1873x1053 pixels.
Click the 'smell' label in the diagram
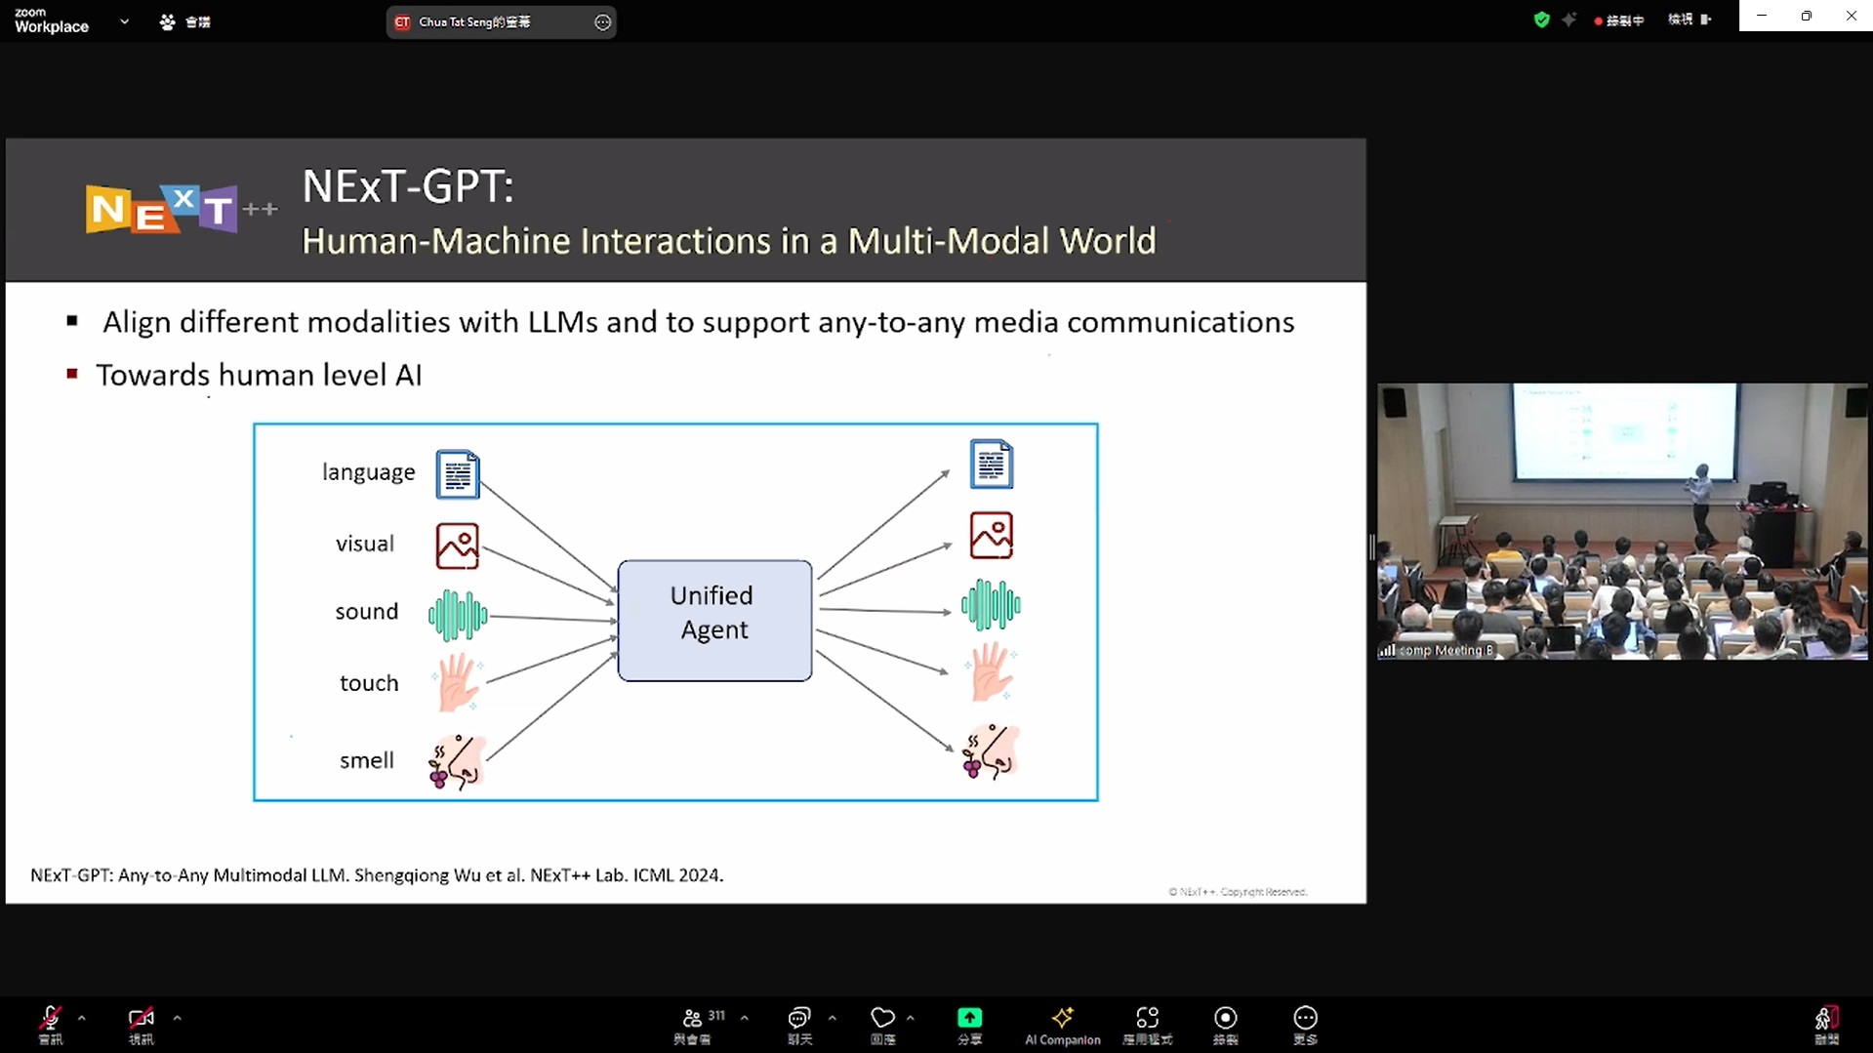367,760
